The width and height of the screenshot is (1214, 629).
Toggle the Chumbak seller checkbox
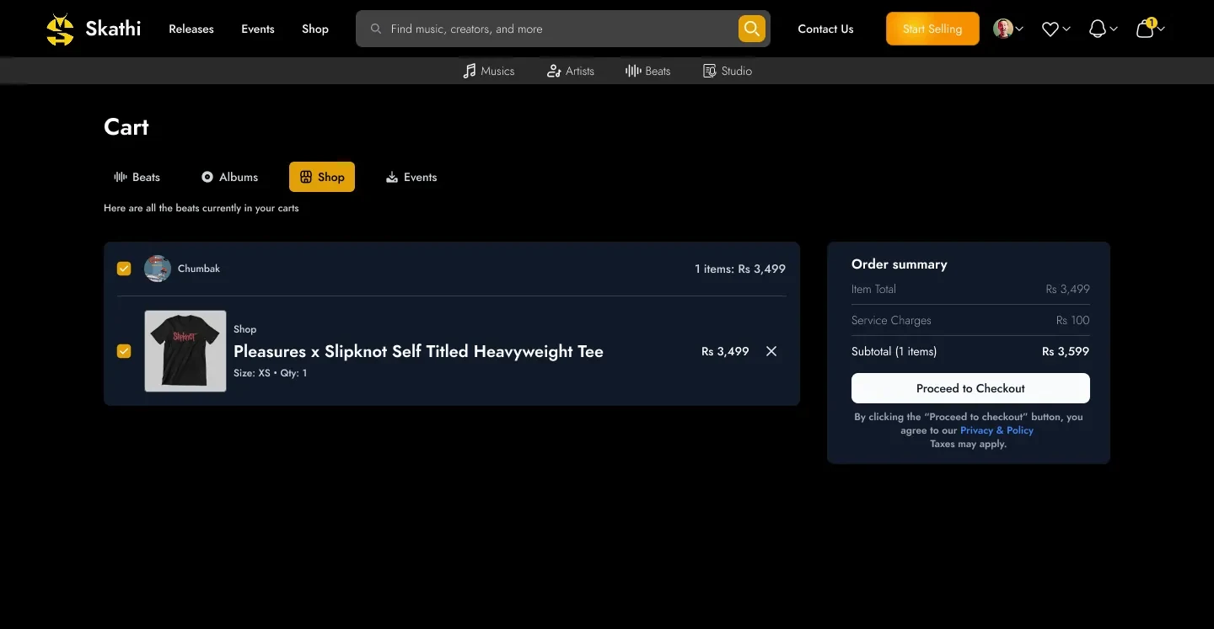point(124,269)
